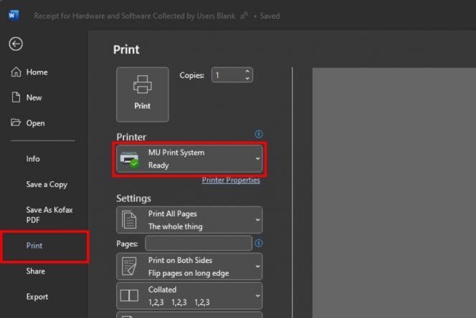Viewport: 476px width, 318px height.
Task: Open the Share page
Action: coord(35,271)
